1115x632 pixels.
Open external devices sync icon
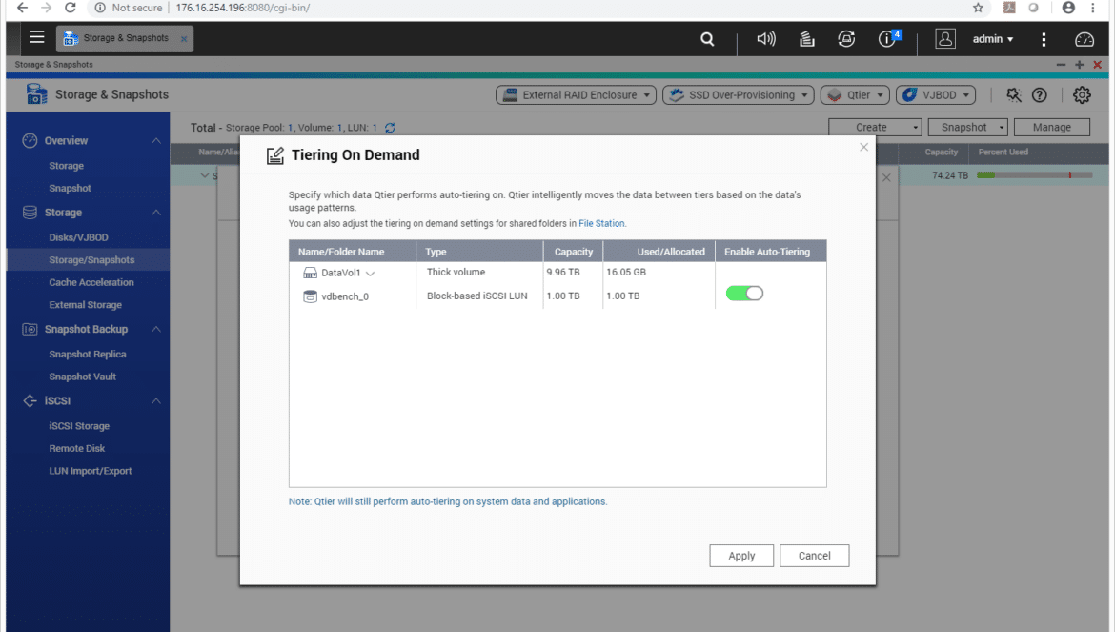[x=846, y=39]
